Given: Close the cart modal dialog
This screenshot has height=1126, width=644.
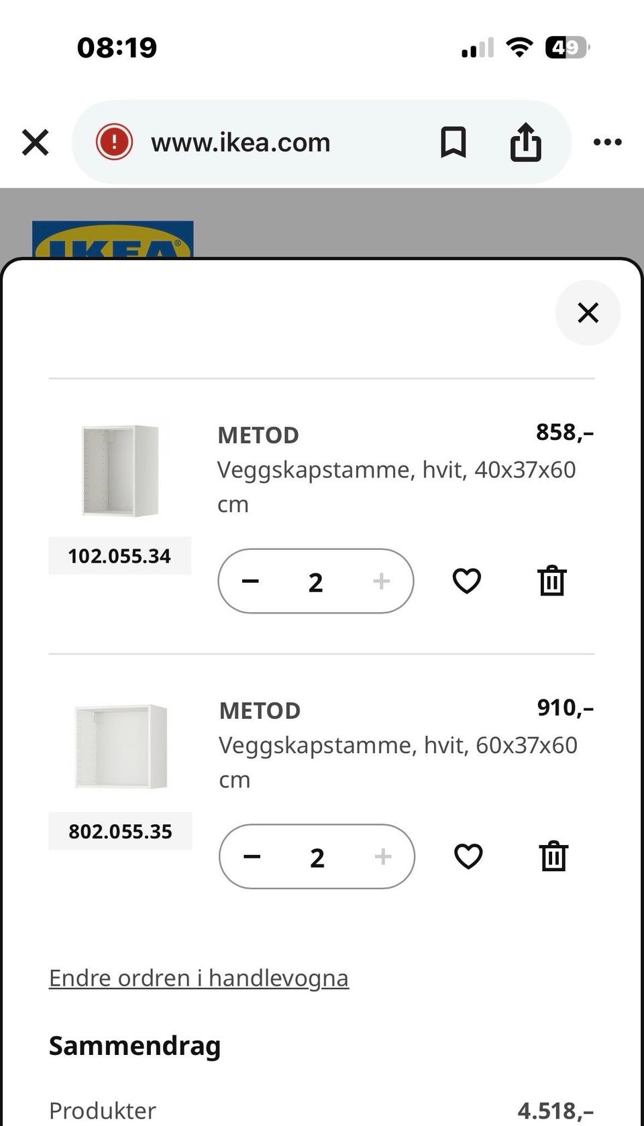Looking at the screenshot, I should (588, 313).
